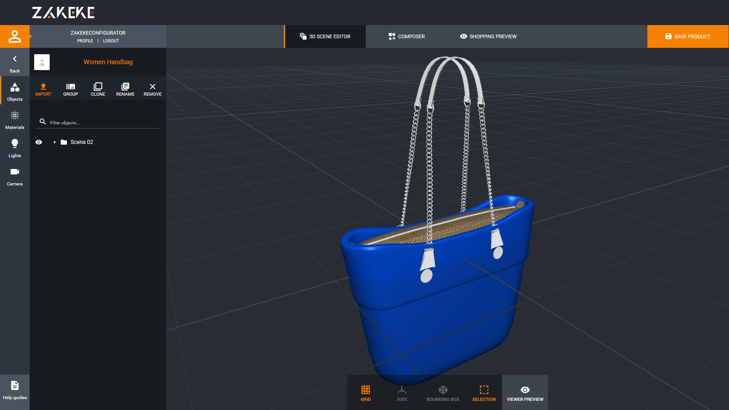Image resolution: width=729 pixels, height=410 pixels.
Task: Go back using the Back arrow
Action: pos(15,63)
